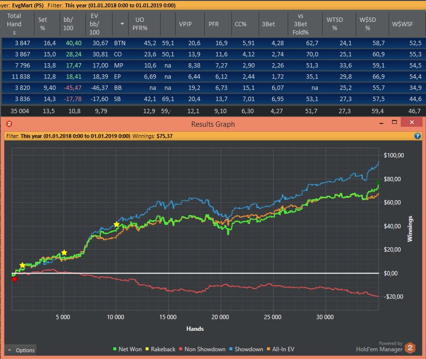The width and height of the screenshot is (426, 359).
Task: Click the -45,47 bb/100 value
Action: (x=73, y=87)
